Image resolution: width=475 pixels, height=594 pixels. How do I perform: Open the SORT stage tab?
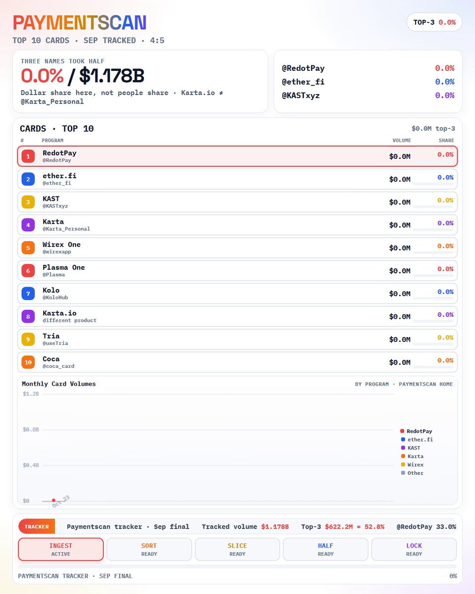click(x=149, y=549)
